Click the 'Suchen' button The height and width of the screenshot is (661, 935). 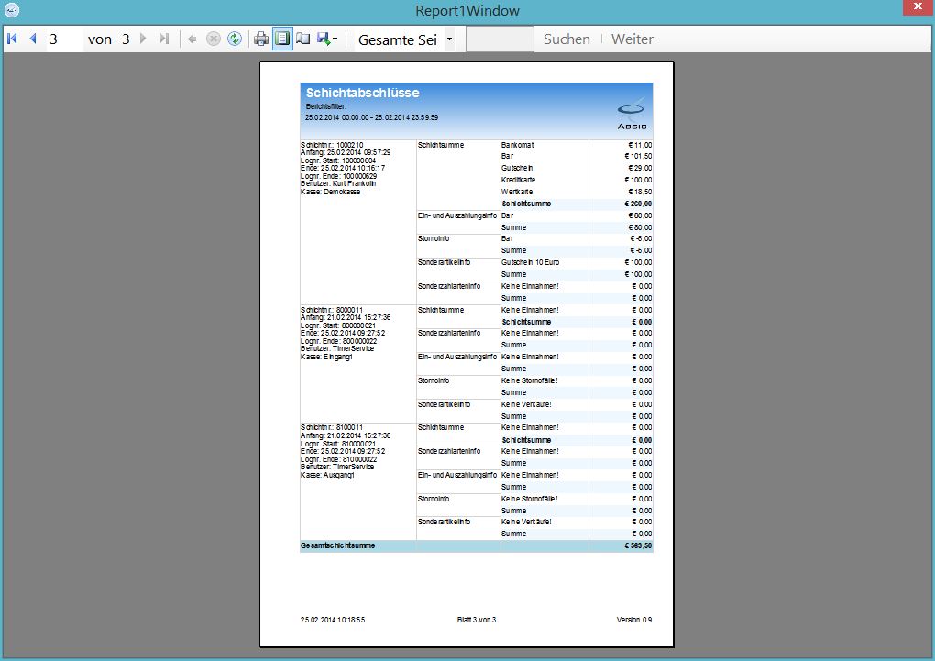(x=566, y=39)
